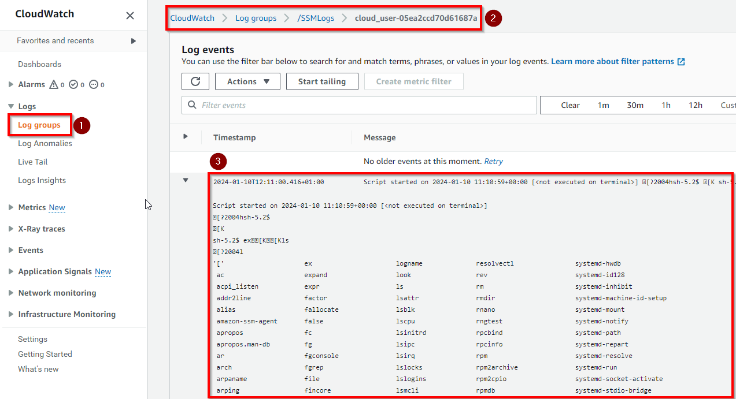Click 'resolvectl' in log output
Viewport: 736px width, 399px height.
click(x=495, y=263)
